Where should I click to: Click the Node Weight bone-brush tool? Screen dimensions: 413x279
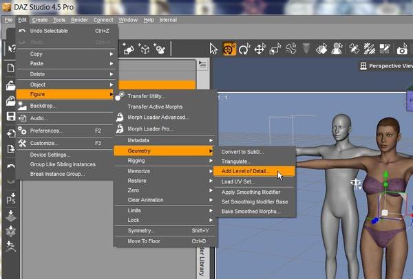[354, 49]
